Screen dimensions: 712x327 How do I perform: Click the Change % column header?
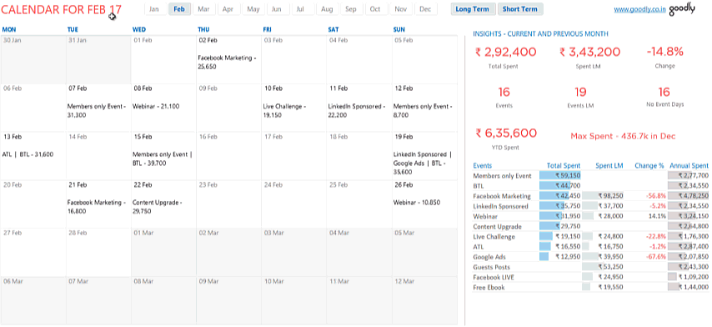tap(649, 166)
